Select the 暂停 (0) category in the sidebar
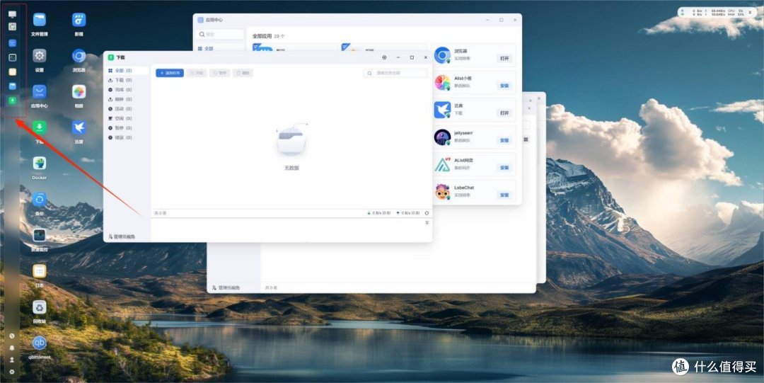764x383 pixels. [x=127, y=128]
